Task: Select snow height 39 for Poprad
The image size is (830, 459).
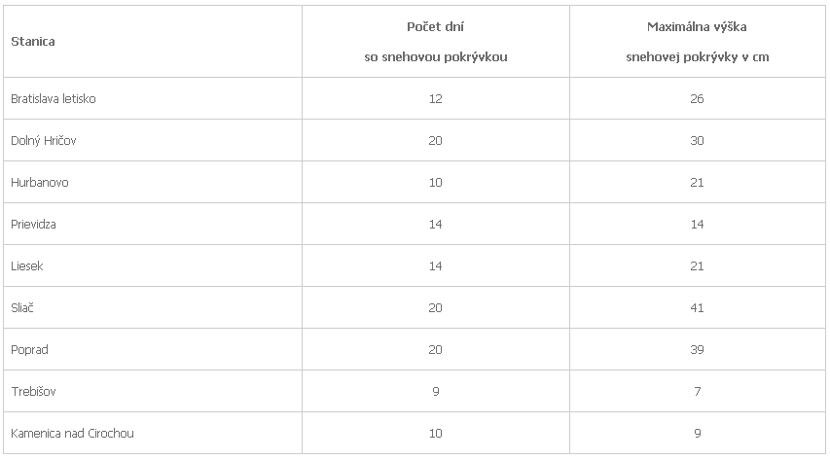Action: [x=697, y=350]
